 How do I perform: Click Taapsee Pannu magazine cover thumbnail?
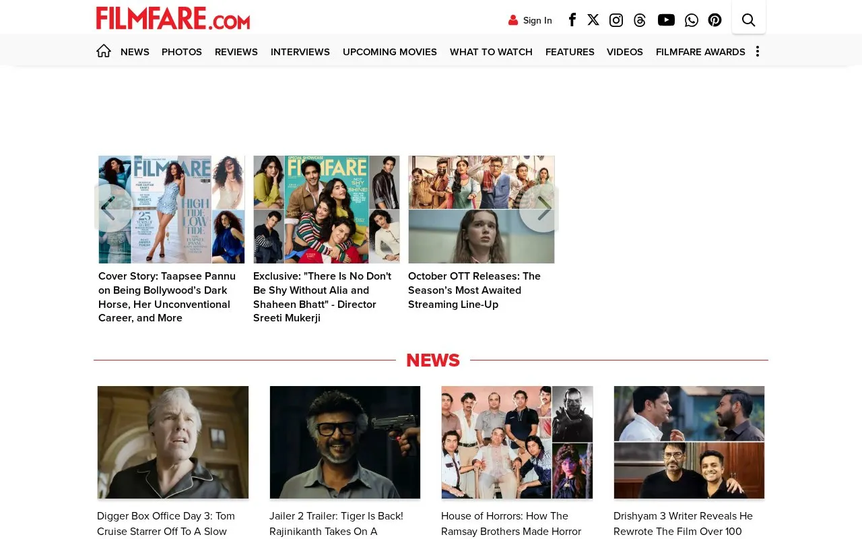pyautogui.click(x=172, y=210)
